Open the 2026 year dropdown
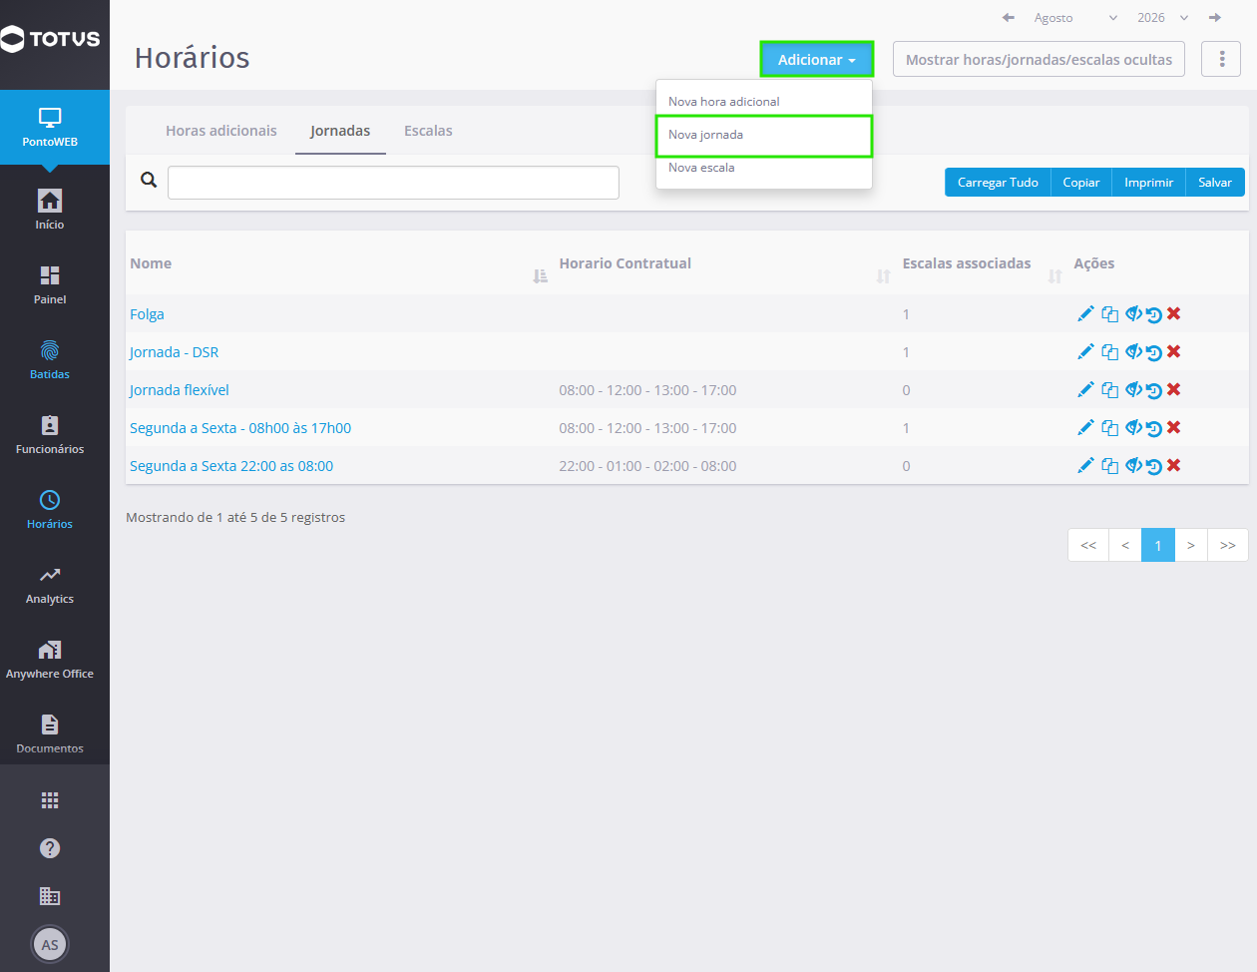The height and width of the screenshot is (972, 1257). [1162, 18]
